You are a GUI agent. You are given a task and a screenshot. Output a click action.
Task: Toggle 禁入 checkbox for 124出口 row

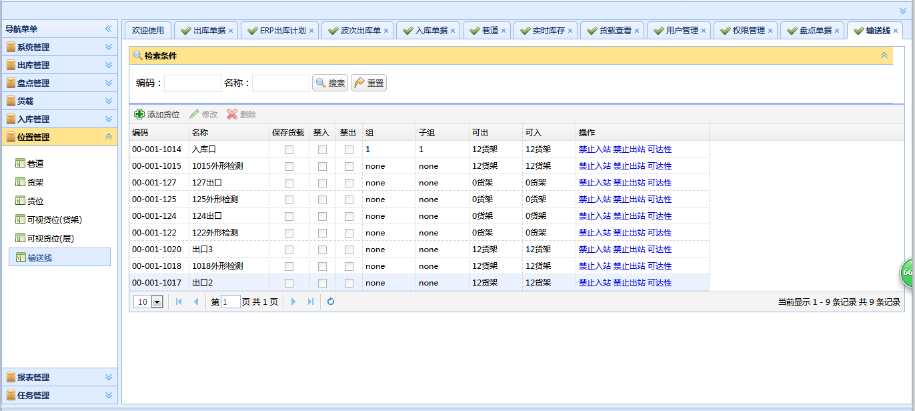pyautogui.click(x=322, y=216)
